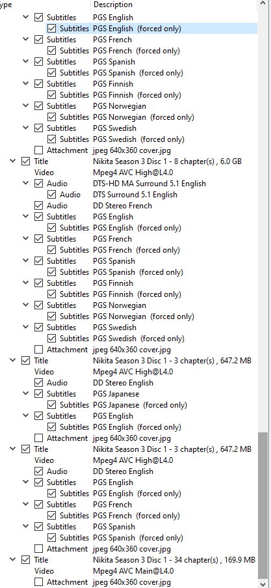Toggle the DD Stereo French audio checkbox

[38, 206]
